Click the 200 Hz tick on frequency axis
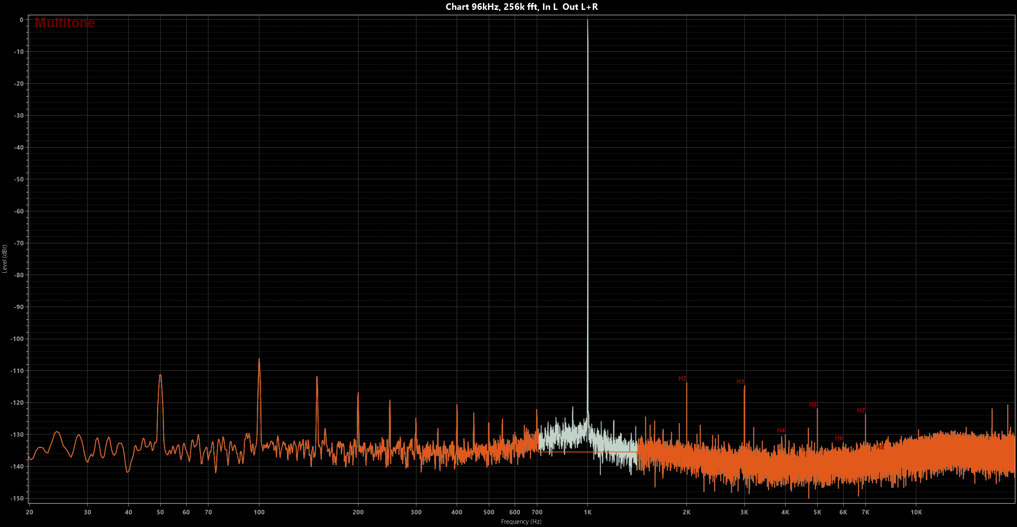The width and height of the screenshot is (1017, 527). pos(358,512)
